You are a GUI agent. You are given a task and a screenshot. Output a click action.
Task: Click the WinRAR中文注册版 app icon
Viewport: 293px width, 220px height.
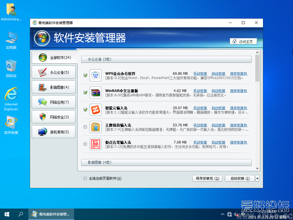96,93
